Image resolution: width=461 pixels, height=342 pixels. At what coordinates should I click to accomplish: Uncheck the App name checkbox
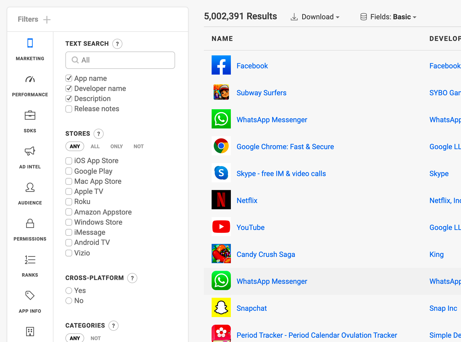point(69,78)
